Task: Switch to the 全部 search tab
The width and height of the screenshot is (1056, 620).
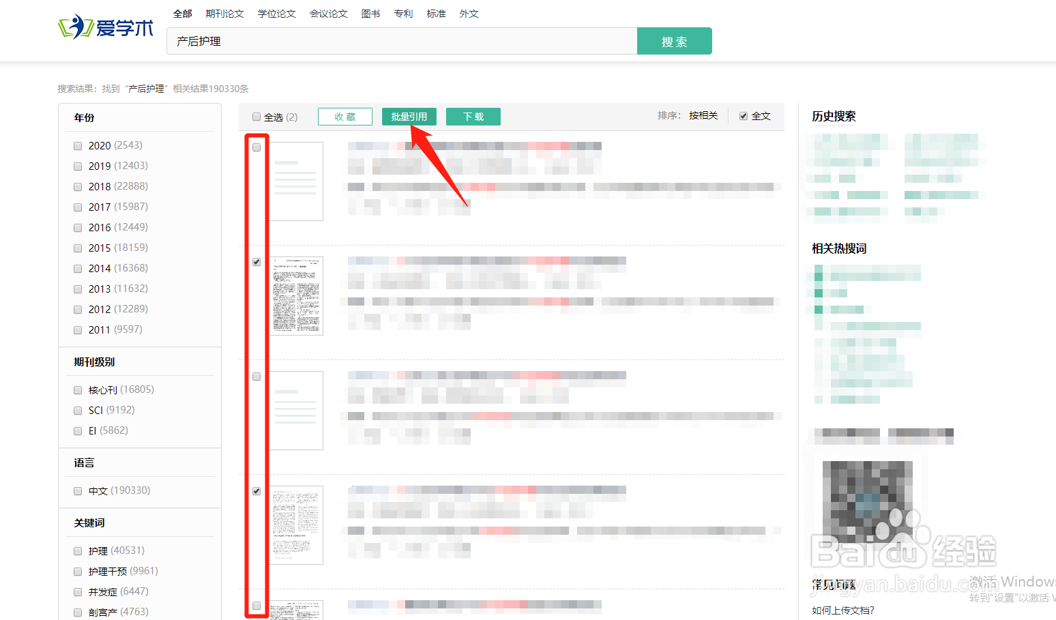Action: [182, 14]
